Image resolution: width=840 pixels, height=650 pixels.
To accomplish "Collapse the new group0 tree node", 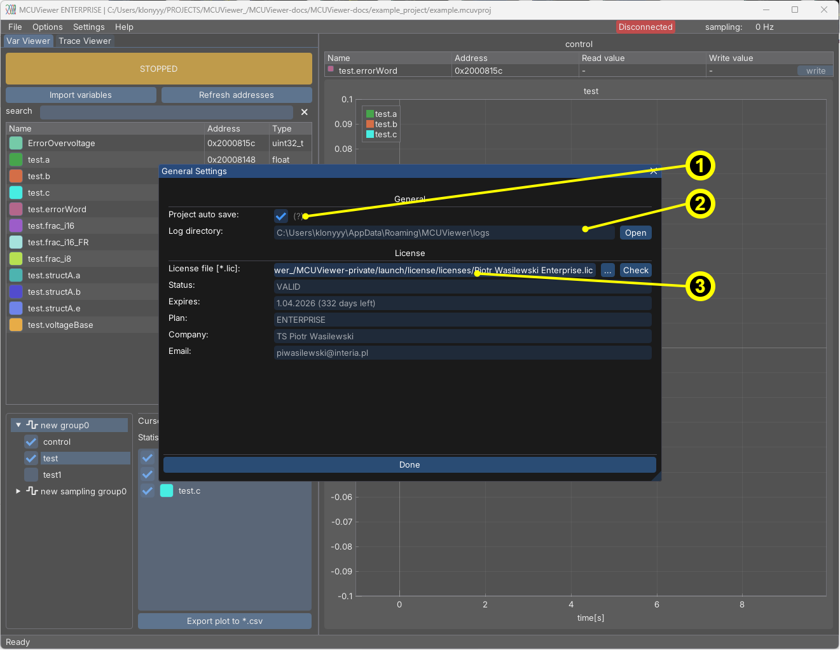I will point(18,425).
